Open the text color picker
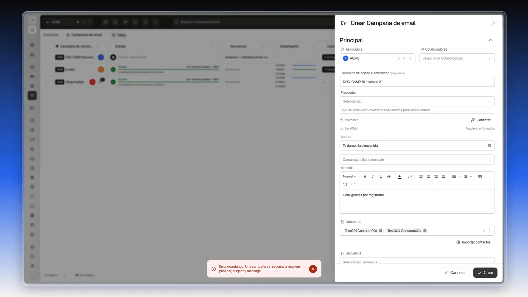 pos(399,177)
